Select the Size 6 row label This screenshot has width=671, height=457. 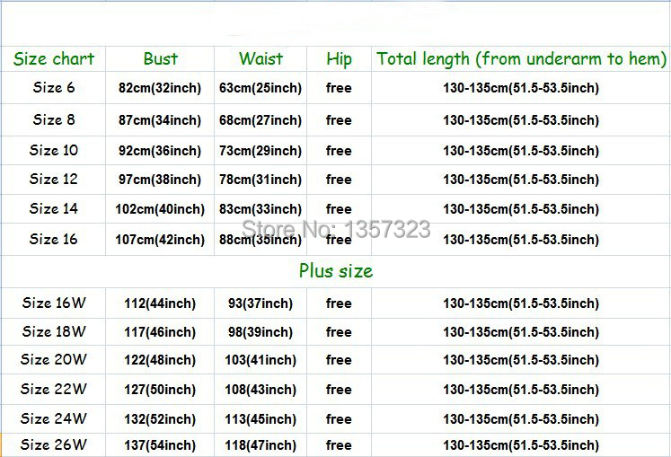click(54, 88)
